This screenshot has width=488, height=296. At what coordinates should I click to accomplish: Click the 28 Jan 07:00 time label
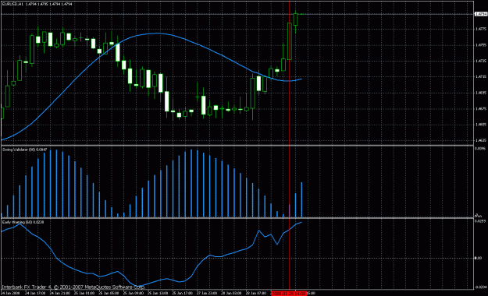click(255, 293)
